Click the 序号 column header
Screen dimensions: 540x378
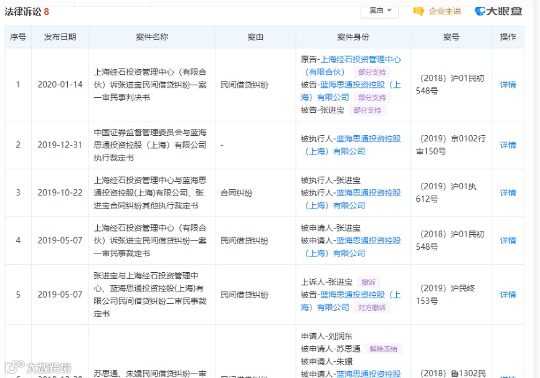click(x=18, y=37)
